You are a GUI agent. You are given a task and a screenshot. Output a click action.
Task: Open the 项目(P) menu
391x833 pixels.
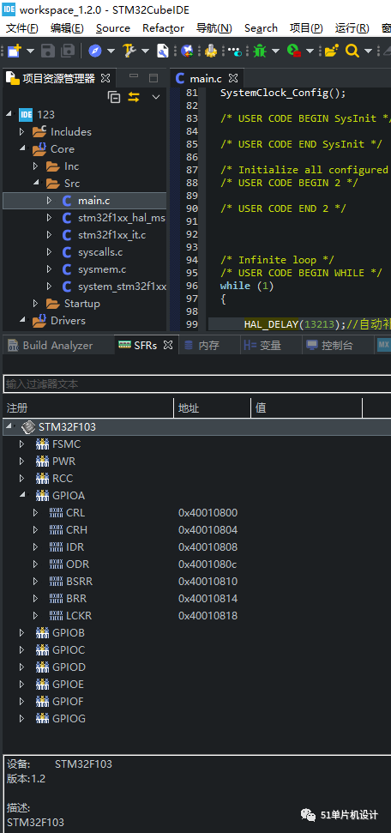[306, 28]
